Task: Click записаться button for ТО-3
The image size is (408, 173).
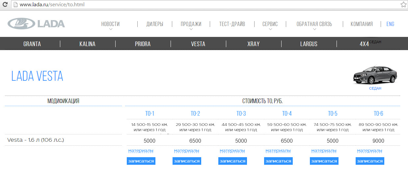Action: 232,161
